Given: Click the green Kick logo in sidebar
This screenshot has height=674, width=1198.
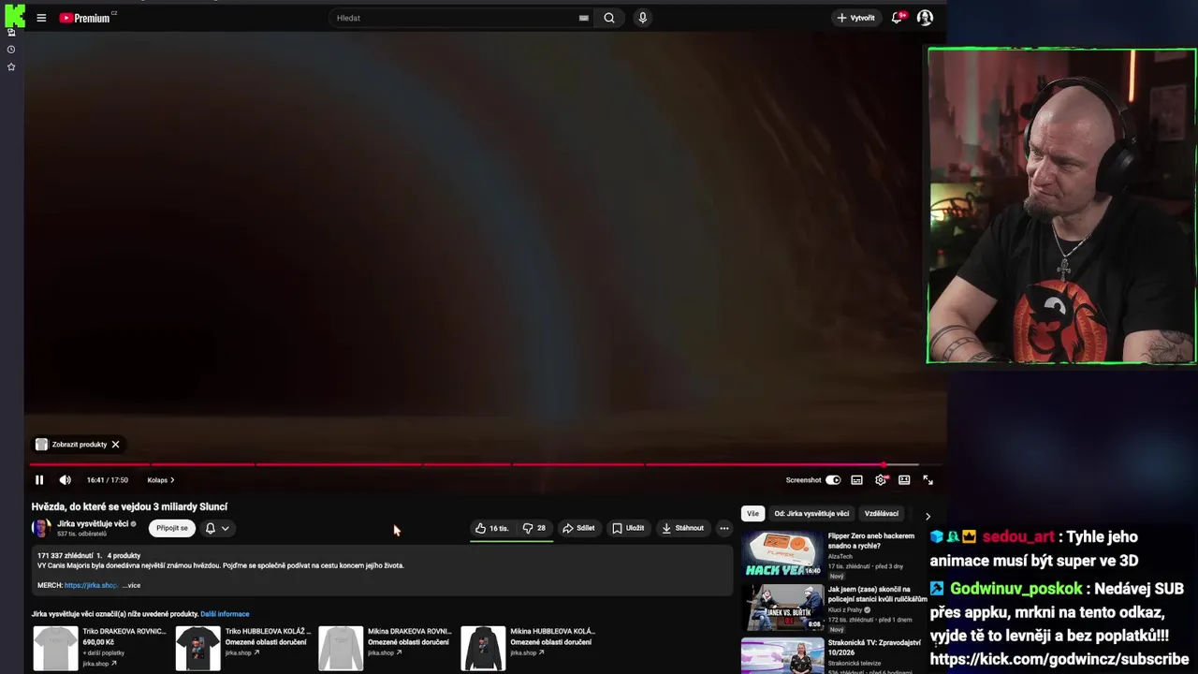Looking at the screenshot, I should (14, 16).
